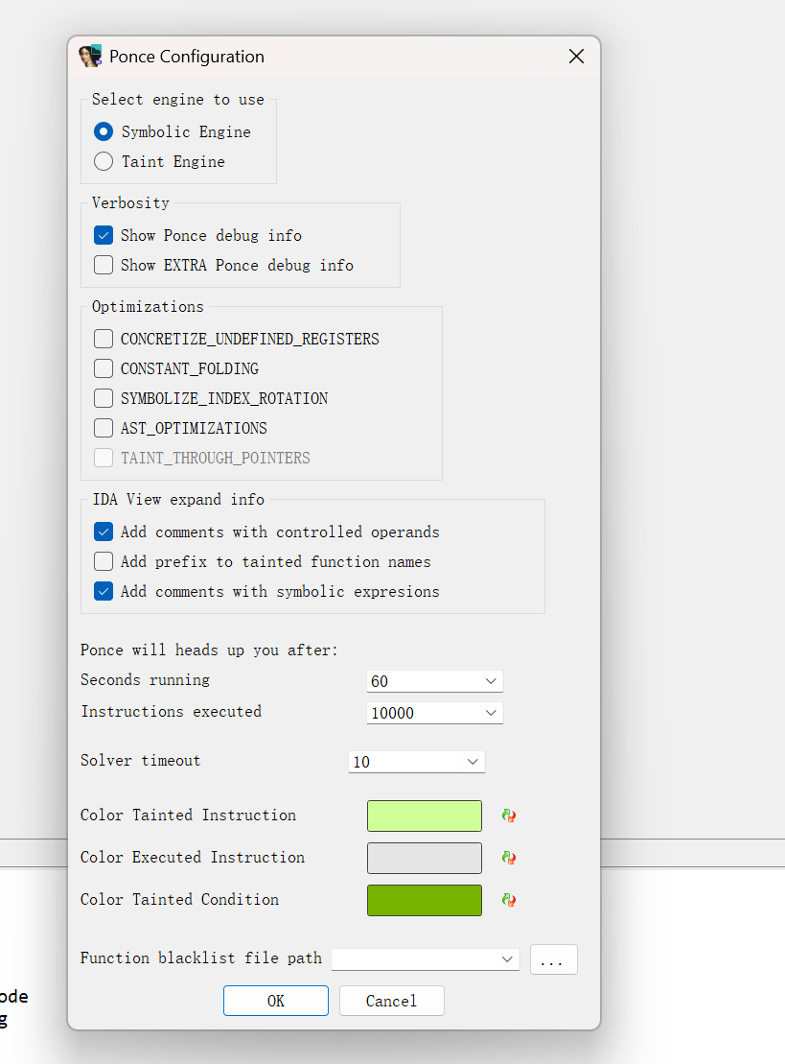Expand Function blacklist file path dropdown
Image resolution: width=785 pixels, height=1064 pixels.
[506, 959]
